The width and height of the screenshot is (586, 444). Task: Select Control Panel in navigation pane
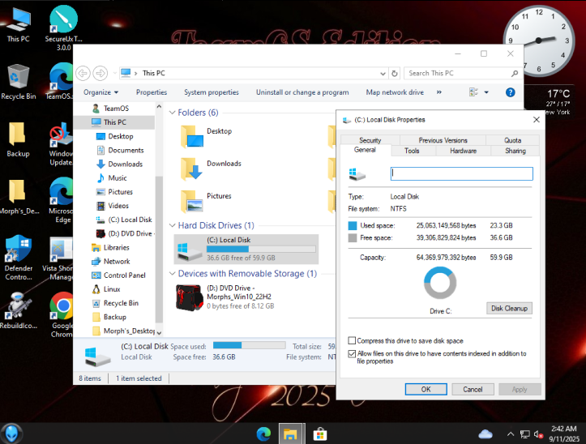(x=118, y=275)
